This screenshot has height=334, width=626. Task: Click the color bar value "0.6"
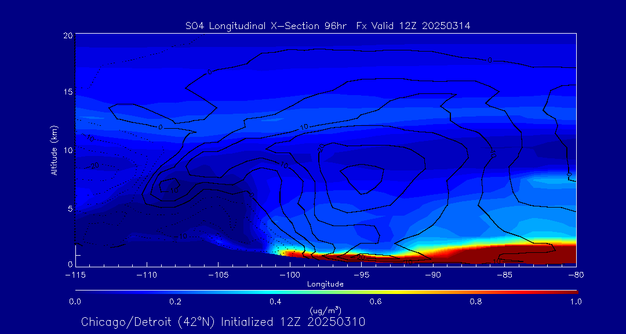[376, 302]
